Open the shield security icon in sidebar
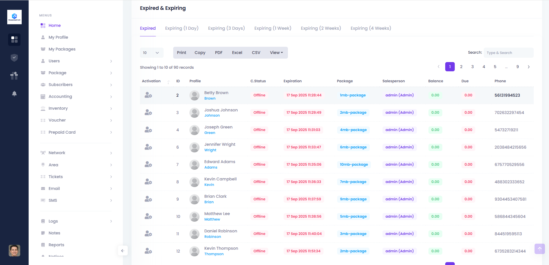Viewport: 549px width, 265px height. (14, 58)
